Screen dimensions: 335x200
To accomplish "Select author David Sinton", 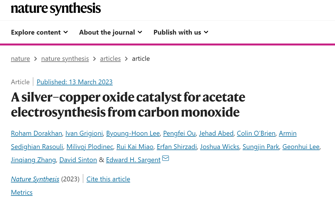I will [78, 160].
